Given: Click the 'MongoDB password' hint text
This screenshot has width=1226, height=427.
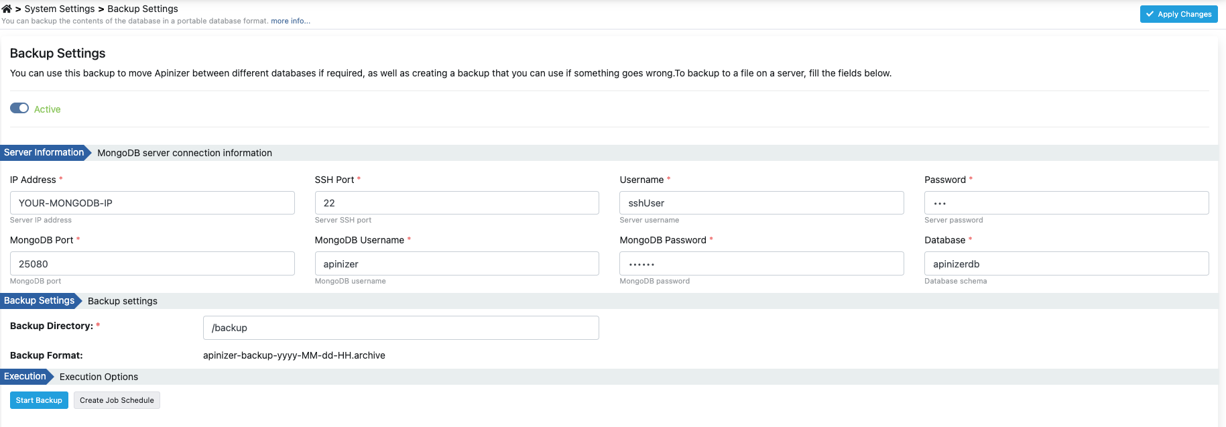Looking at the screenshot, I should click(655, 281).
